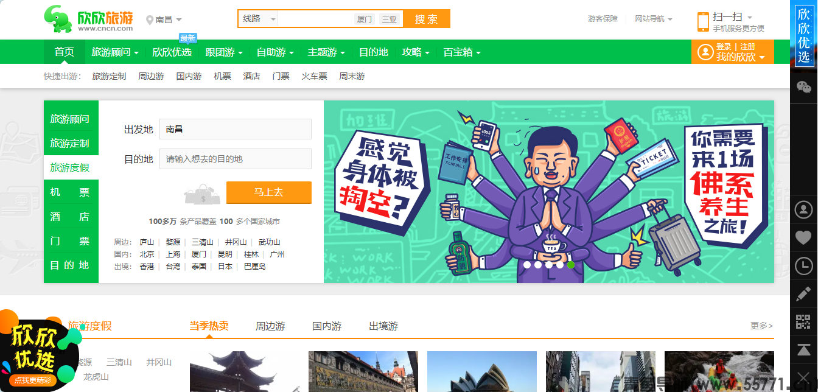
Task: Select the 酒店 side tab
Action: [x=70, y=216]
